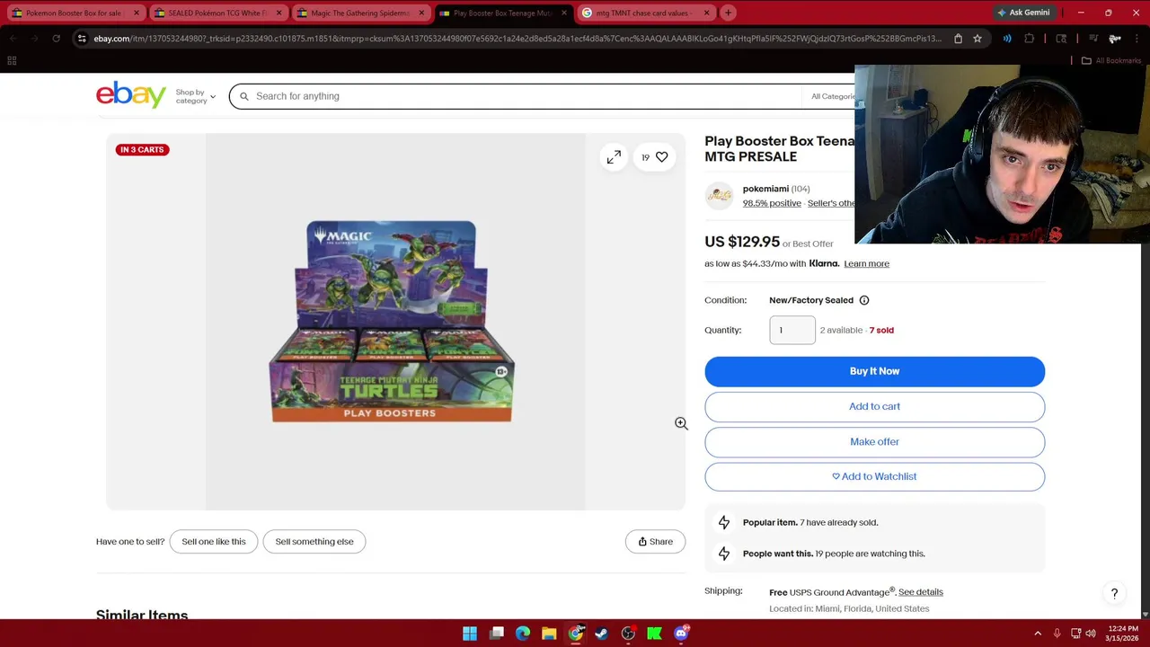Click share page icon in address bar

coord(958,39)
